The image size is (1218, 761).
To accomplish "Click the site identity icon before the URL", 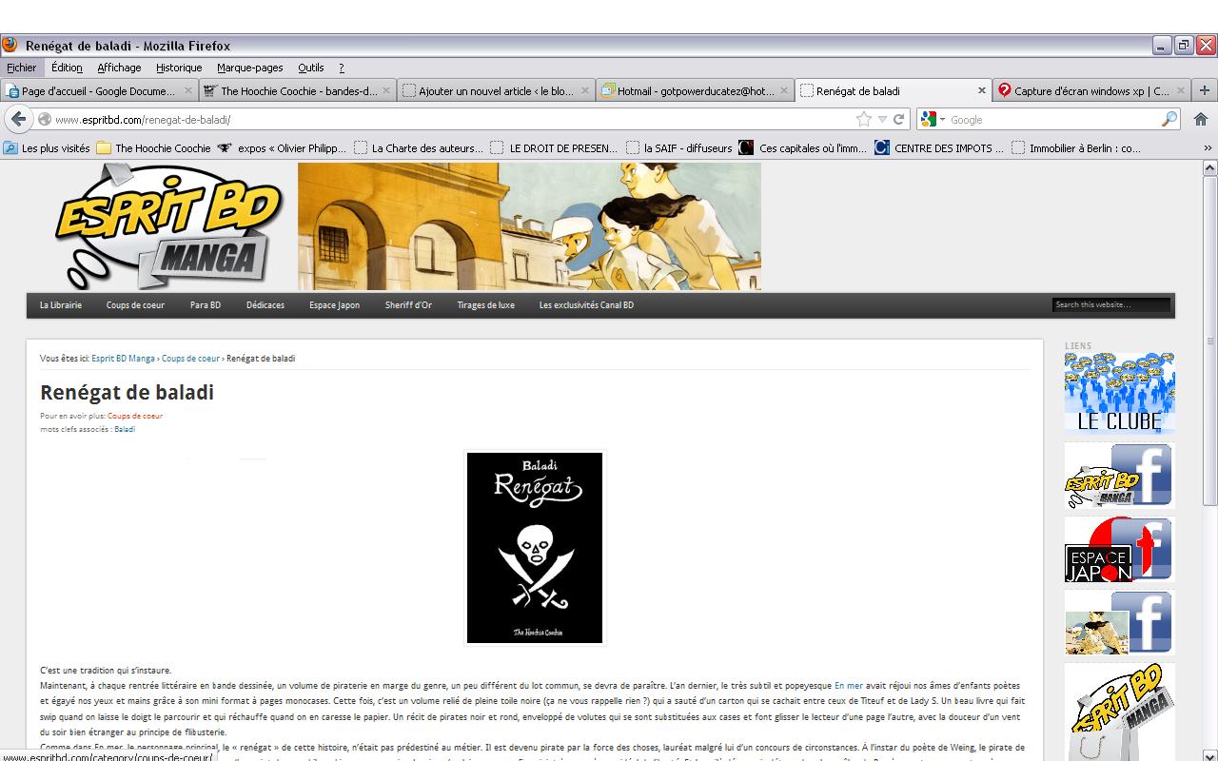I will point(45,119).
